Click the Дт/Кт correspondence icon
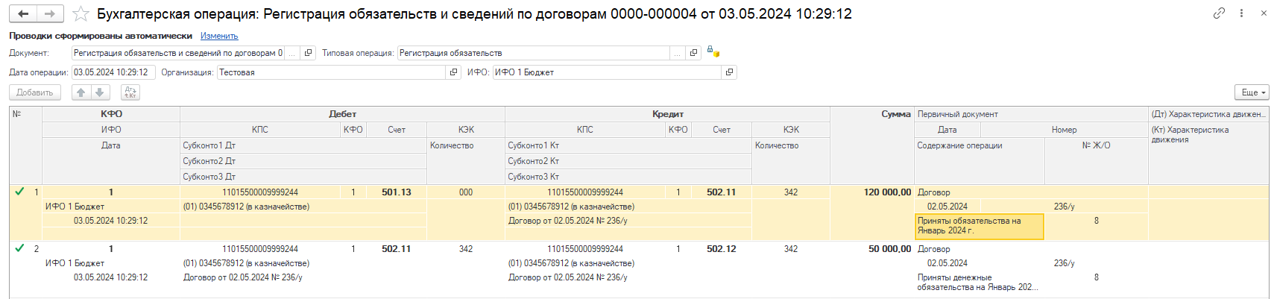Image resolution: width=1274 pixels, height=299 pixels. click(130, 92)
